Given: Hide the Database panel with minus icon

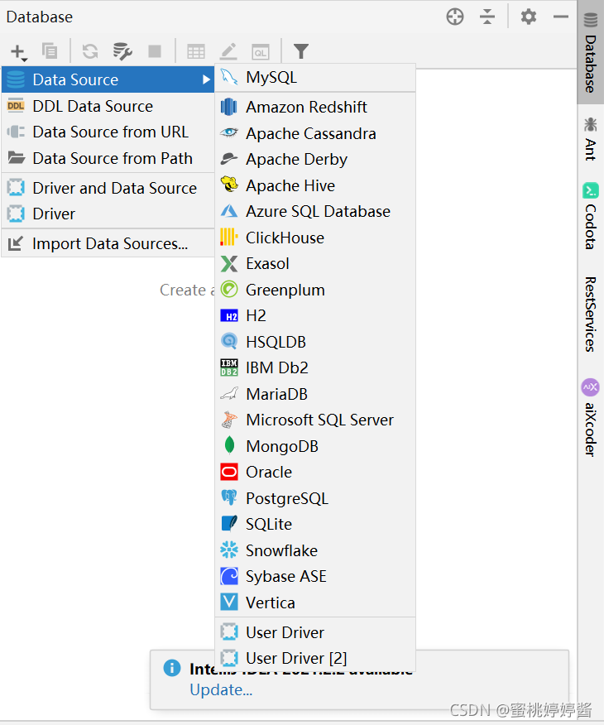Looking at the screenshot, I should point(560,17).
